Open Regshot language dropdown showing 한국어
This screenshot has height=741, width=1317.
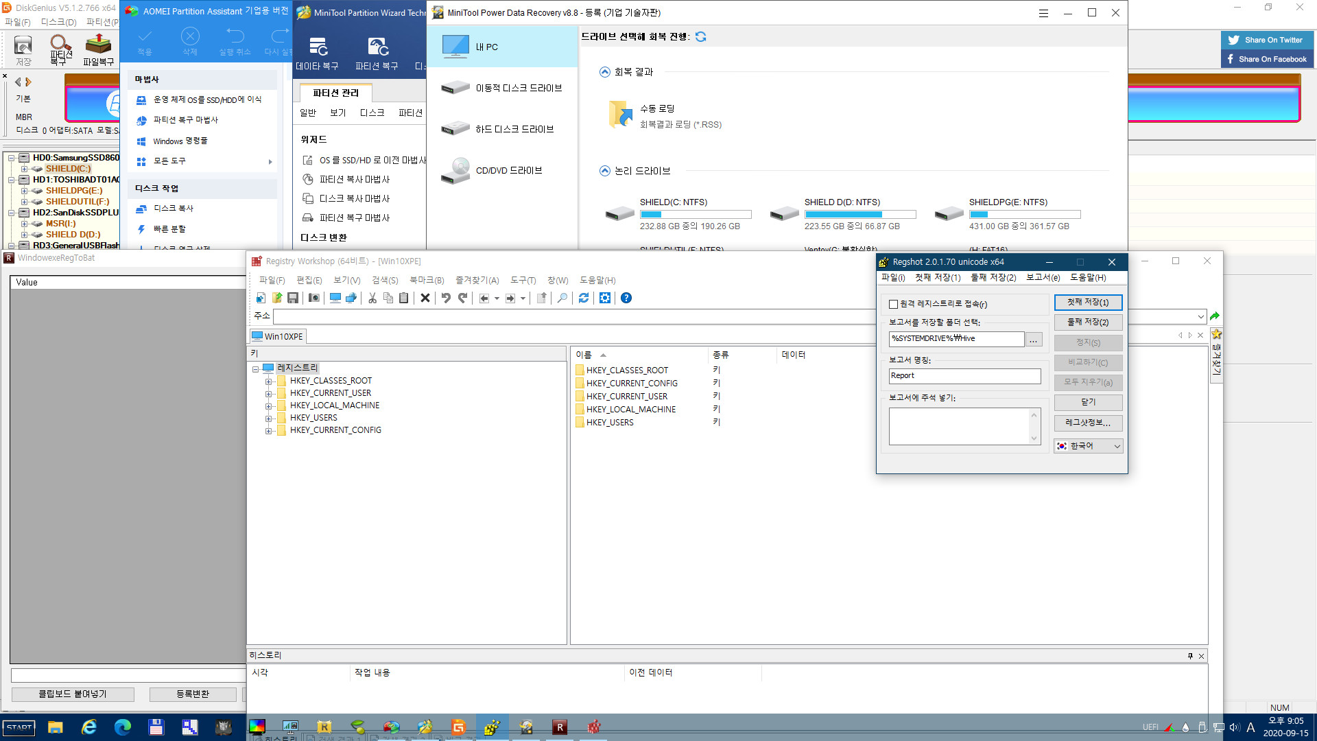coord(1088,446)
